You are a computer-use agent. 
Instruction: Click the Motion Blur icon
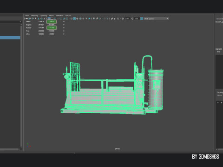[97, 19]
